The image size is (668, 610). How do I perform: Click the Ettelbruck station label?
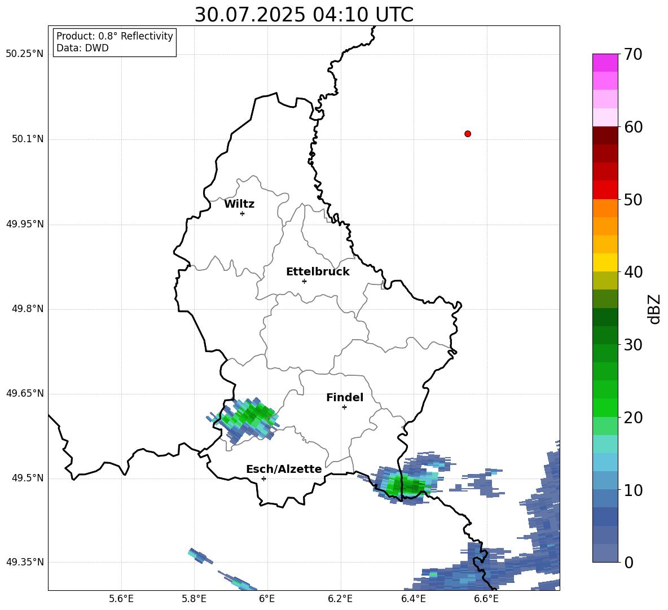tap(318, 272)
